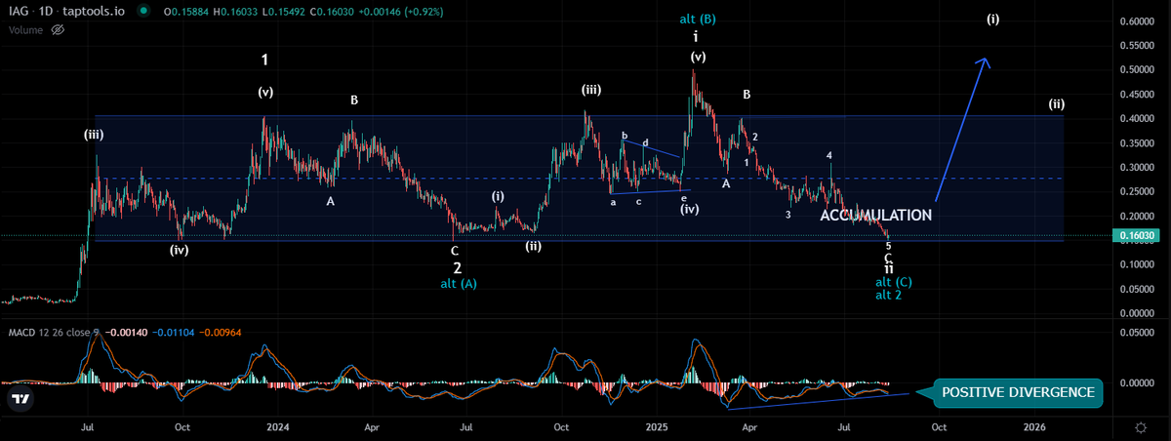Click the green market status dot

point(144,13)
